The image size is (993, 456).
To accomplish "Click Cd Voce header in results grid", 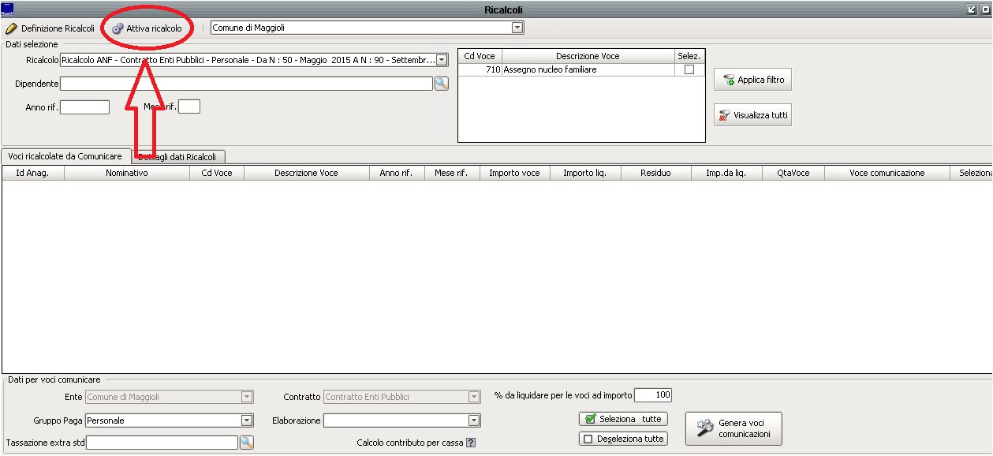I will point(217,173).
